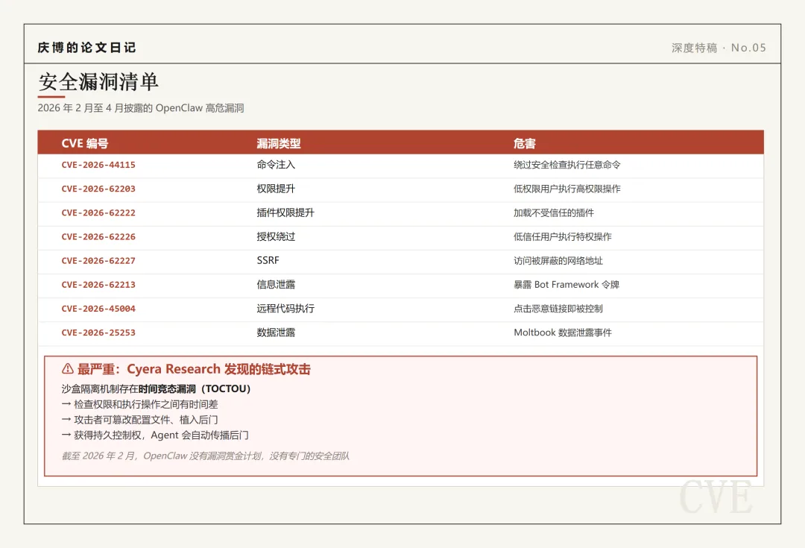805x548 pixels.
Task: Click the text 低信任用户执行特权操作
Action: pyautogui.click(x=563, y=237)
